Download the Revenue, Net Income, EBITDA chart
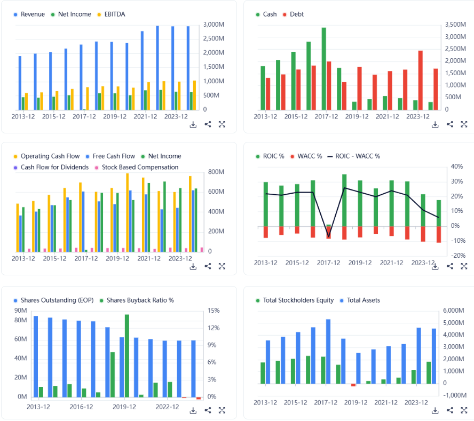Viewport: 474px width, 421px height. click(193, 124)
